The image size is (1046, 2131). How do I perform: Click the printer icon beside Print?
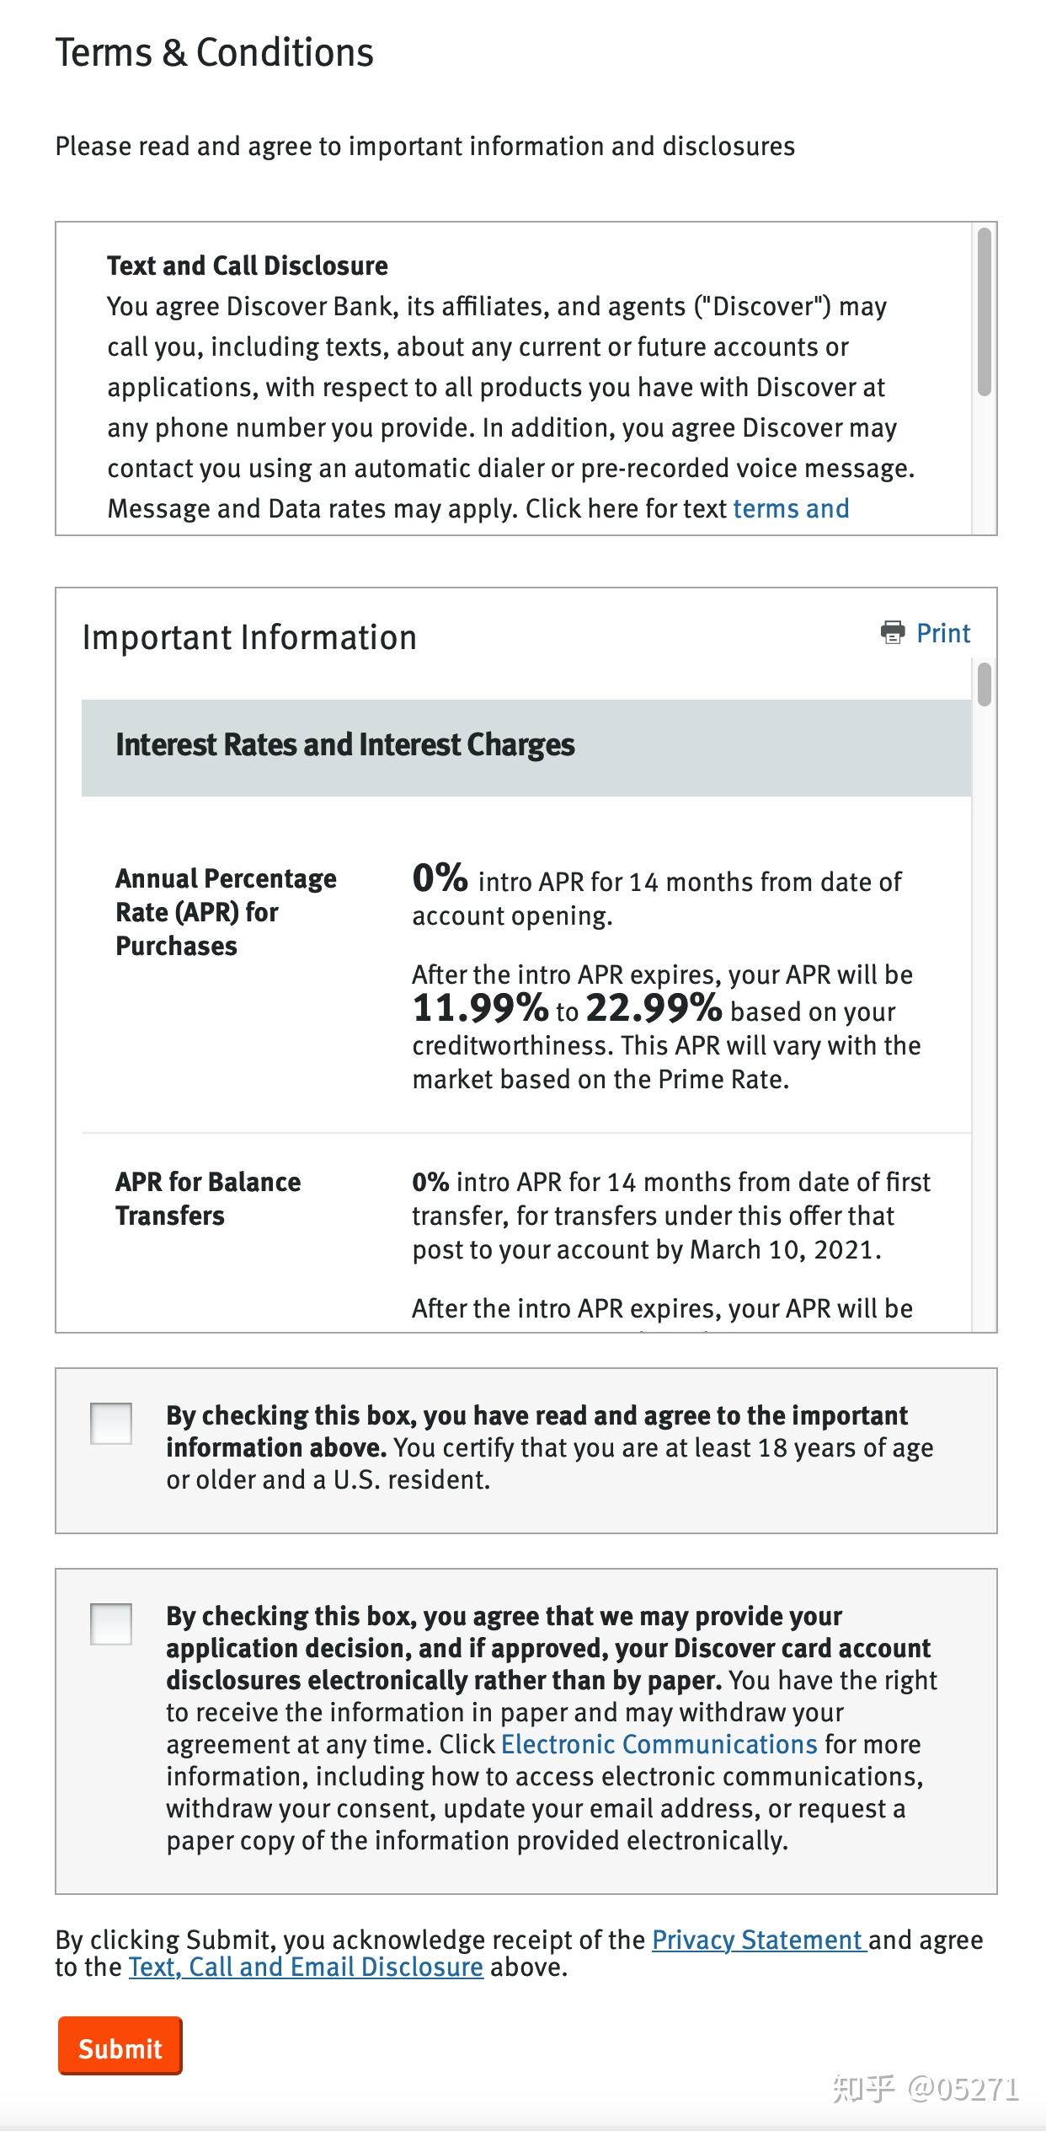coord(892,632)
